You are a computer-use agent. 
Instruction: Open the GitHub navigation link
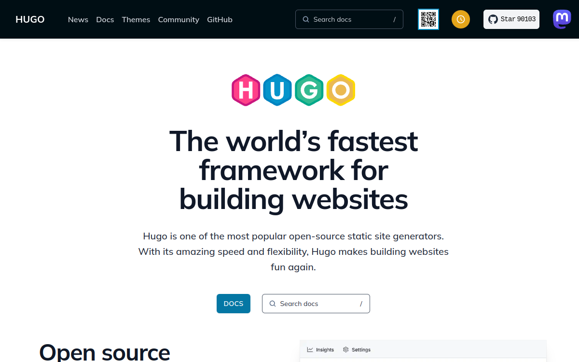point(220,19)
